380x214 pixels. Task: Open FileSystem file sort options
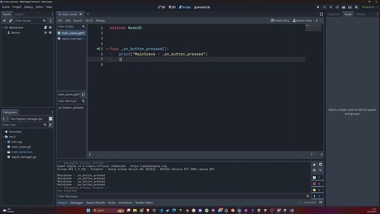pos(50,125)
